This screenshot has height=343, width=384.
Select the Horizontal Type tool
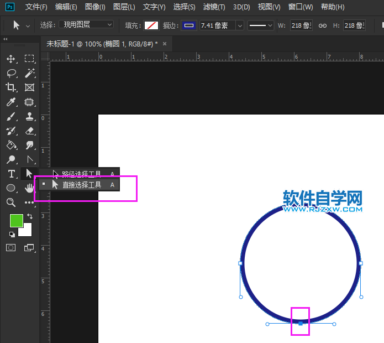(x=11, y=174)
